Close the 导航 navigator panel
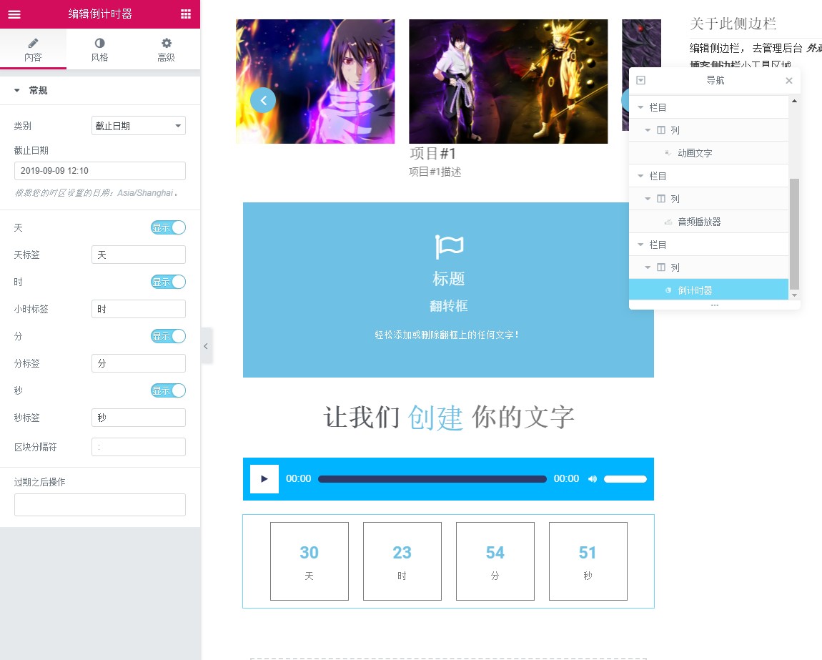The height and width of the screenshot is (660, 822). (x=789, y=80)
